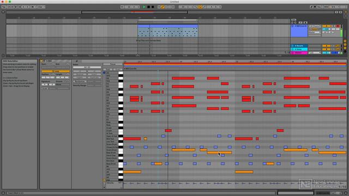Viewport: 349px width, 196px height.
Task: Toggle the orange Automation Arm button
Action: click(163, 7)
